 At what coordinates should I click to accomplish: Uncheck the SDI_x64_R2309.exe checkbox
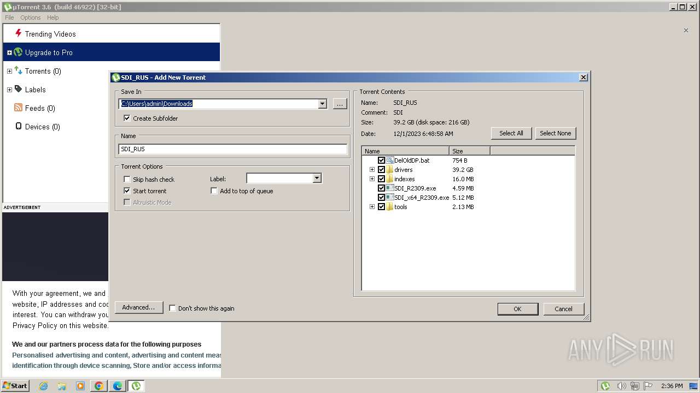coord(381,198)
